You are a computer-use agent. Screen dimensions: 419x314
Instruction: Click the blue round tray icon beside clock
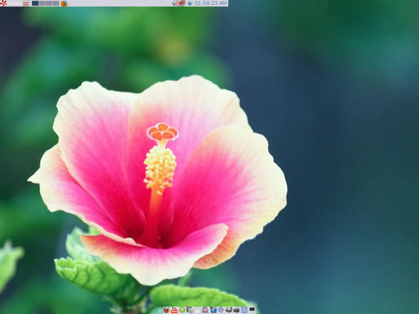point(190,3)
